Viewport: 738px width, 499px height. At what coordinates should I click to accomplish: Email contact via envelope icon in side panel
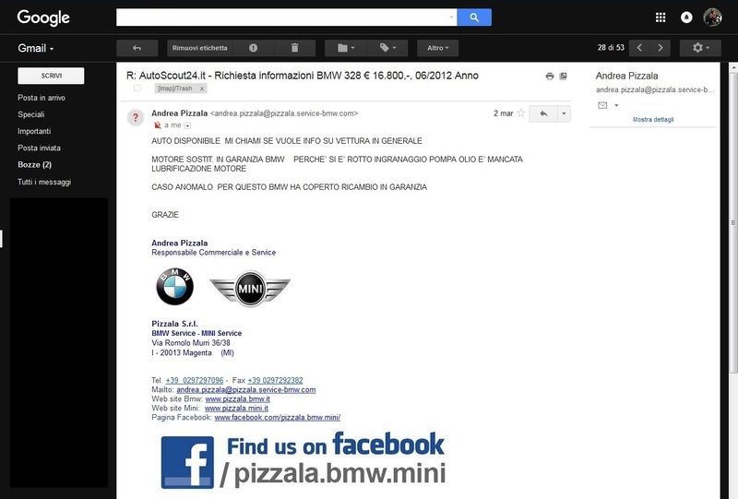(602, 105)
